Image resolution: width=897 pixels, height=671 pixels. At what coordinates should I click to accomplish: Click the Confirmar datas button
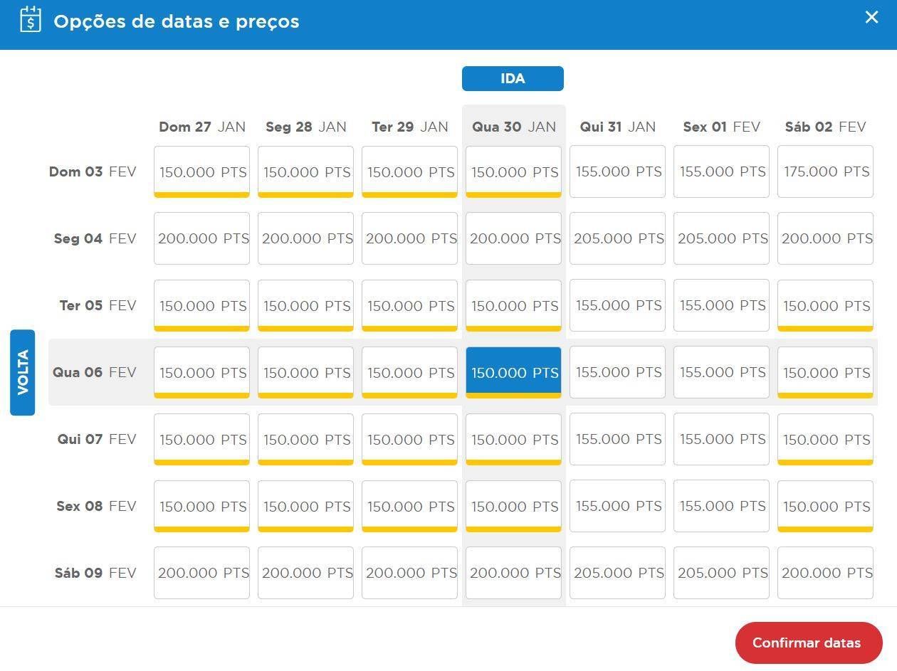click(808, 643)
